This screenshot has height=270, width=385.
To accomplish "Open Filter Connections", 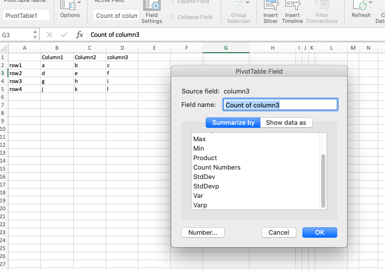I will (322, 12).
